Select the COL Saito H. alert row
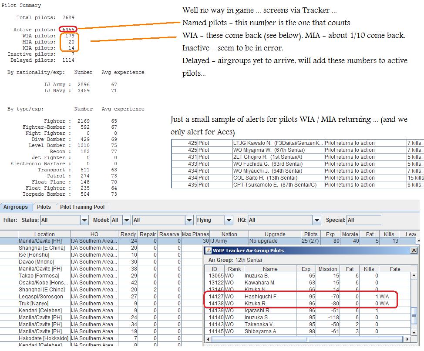The height and width of the screenshot is (351, 424). [297, 178]
